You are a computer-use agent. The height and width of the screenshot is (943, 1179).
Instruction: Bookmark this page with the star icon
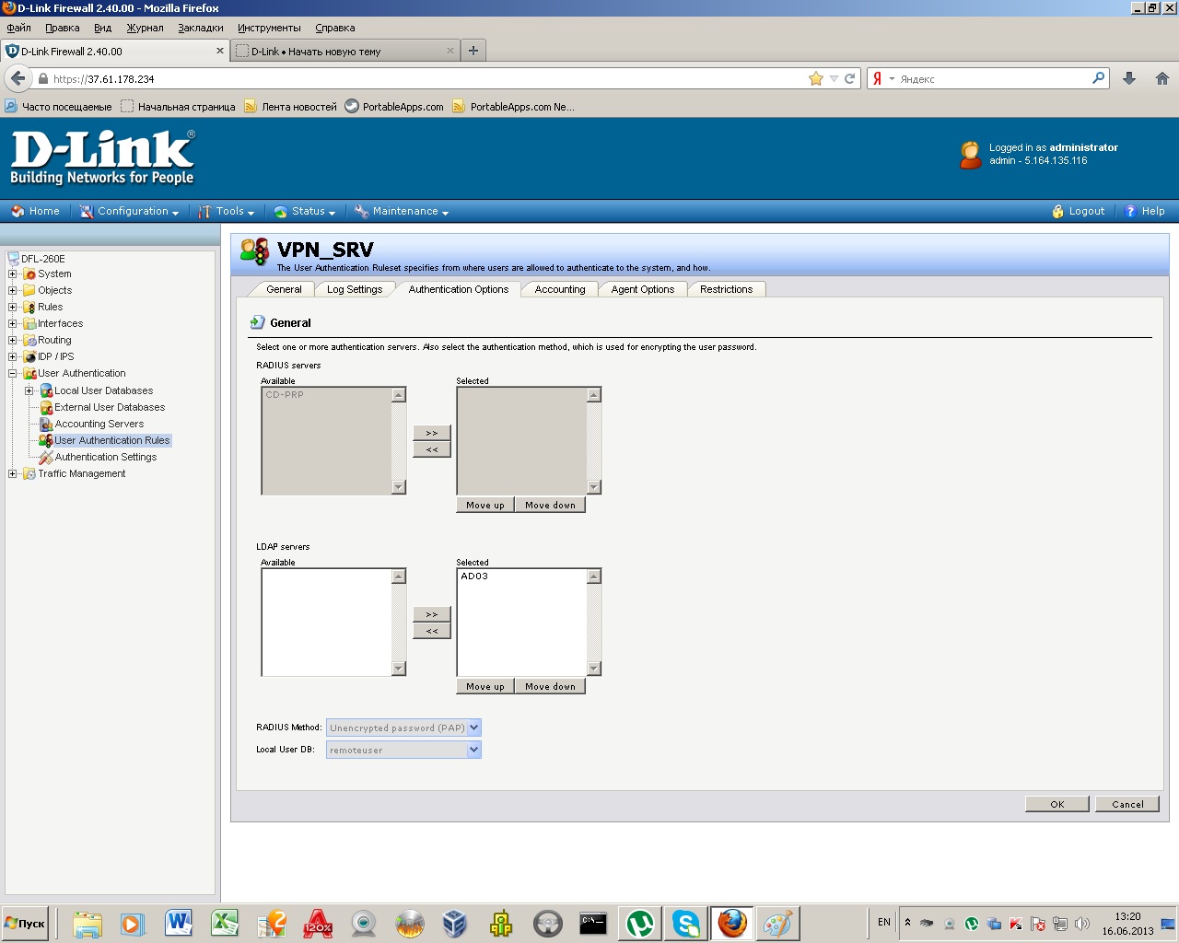coord(815,79)
